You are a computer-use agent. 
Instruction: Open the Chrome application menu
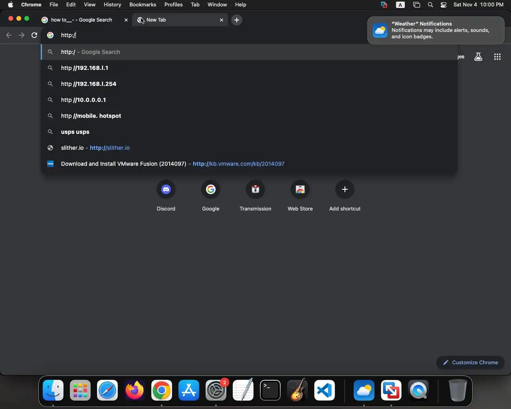31,5
